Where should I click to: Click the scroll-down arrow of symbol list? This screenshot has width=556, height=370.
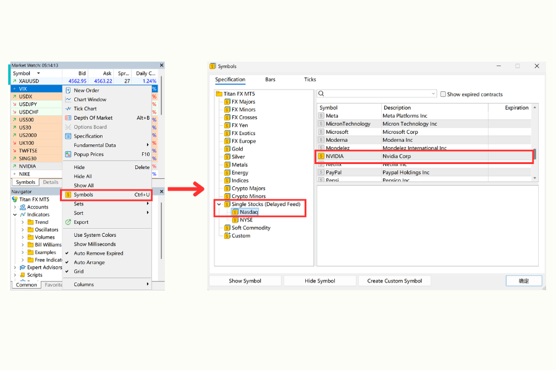click(x=535, y=178)
